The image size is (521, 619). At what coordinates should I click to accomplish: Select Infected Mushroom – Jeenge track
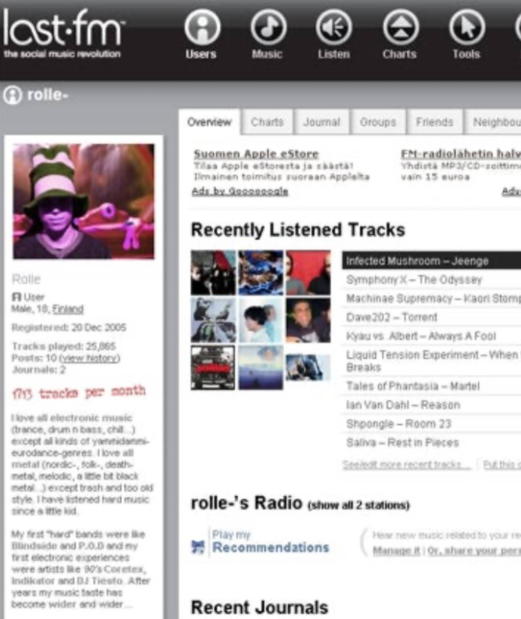431,261
